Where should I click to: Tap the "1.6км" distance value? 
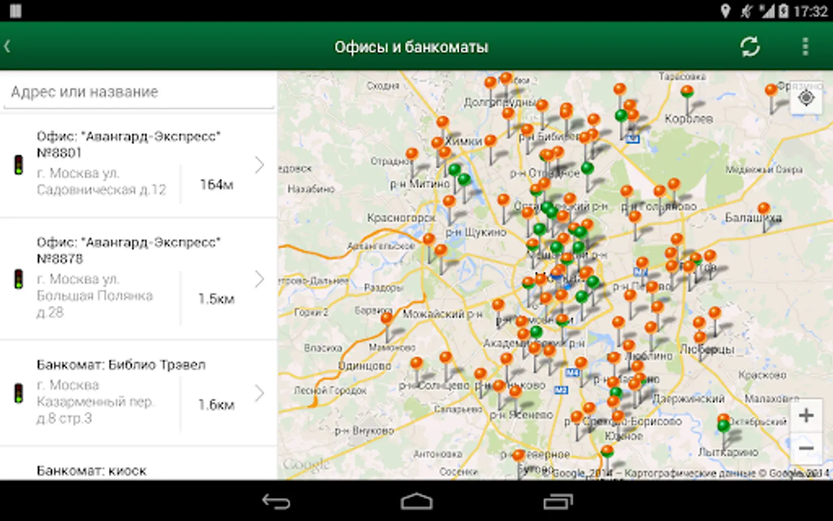coord(216,405)
